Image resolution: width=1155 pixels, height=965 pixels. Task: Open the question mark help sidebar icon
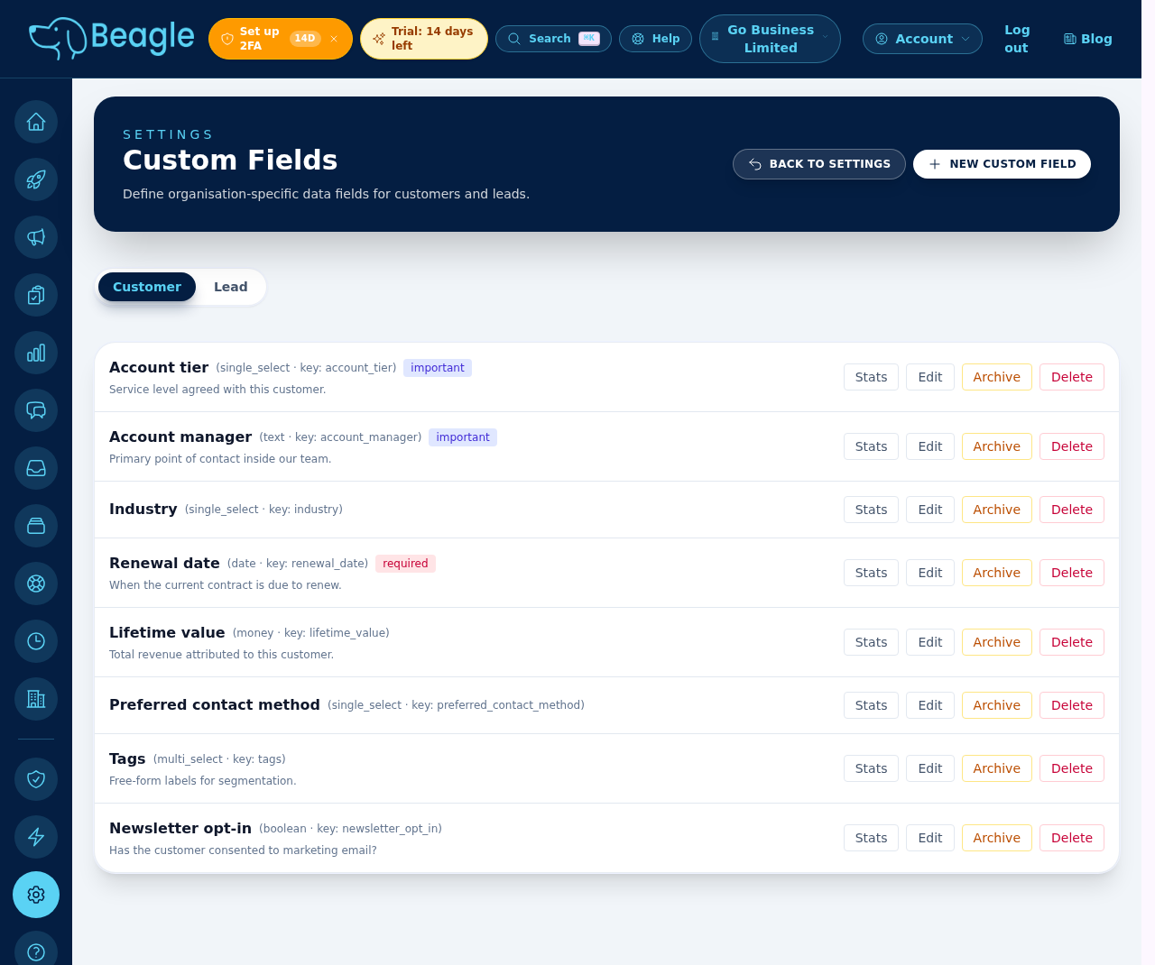36,951
